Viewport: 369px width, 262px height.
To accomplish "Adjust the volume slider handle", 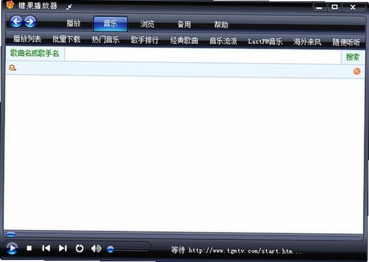I will [x=110, y=249].
